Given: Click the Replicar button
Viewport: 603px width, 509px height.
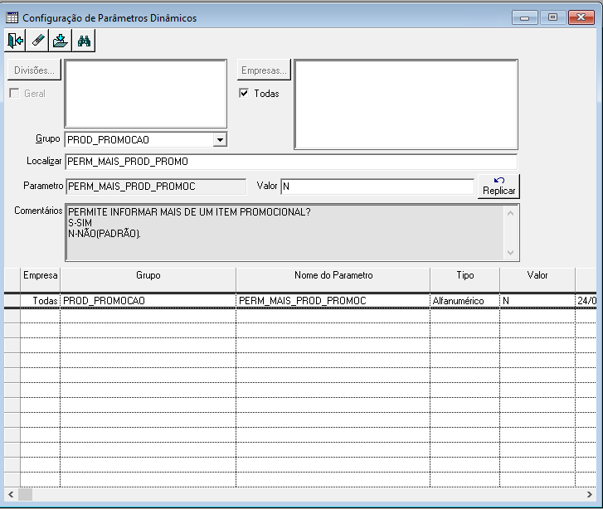Looking at the screenshot, I should tap(498, 186).
